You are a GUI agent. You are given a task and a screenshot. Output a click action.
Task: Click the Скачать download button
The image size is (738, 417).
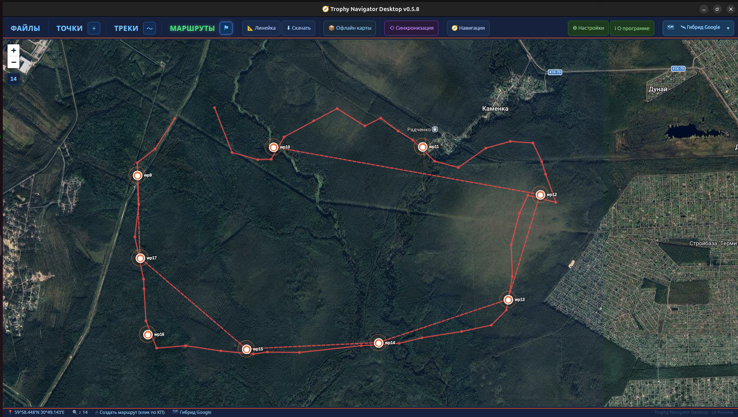299,28
